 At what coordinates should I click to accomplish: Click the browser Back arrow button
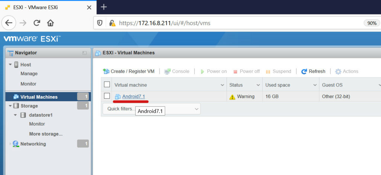point(9,23)
